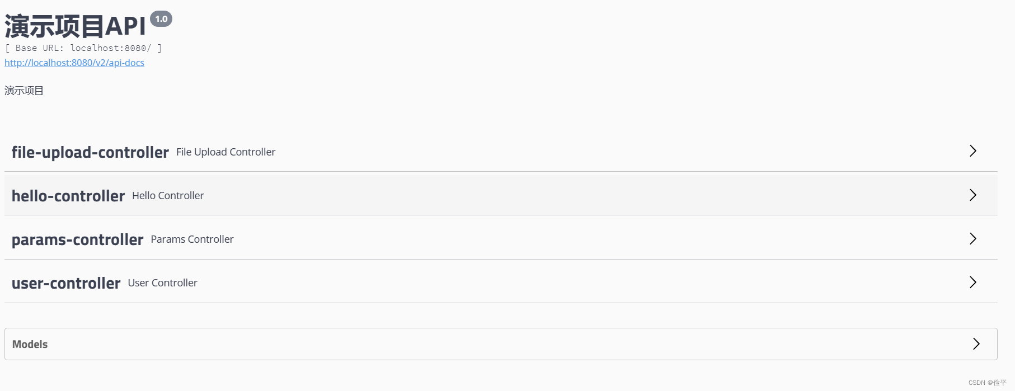Expand user-controller using its chevron arrow
Screen dimensions: 1015x391
(x=973, y=282)
